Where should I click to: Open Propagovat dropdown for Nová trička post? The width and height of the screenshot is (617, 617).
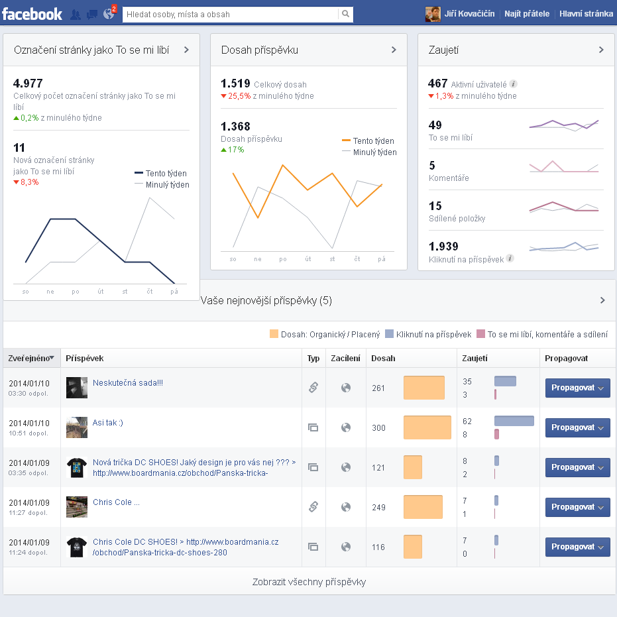point(578,467)
